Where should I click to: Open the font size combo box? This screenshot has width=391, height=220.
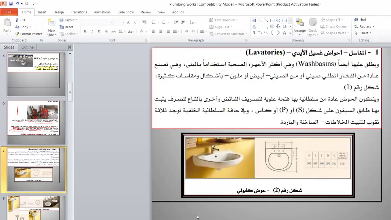tap(119, 22)
